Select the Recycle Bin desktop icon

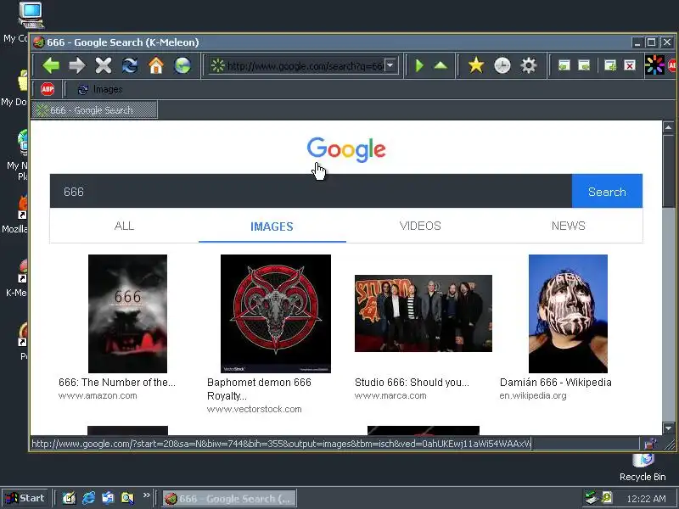pos(643,467)
